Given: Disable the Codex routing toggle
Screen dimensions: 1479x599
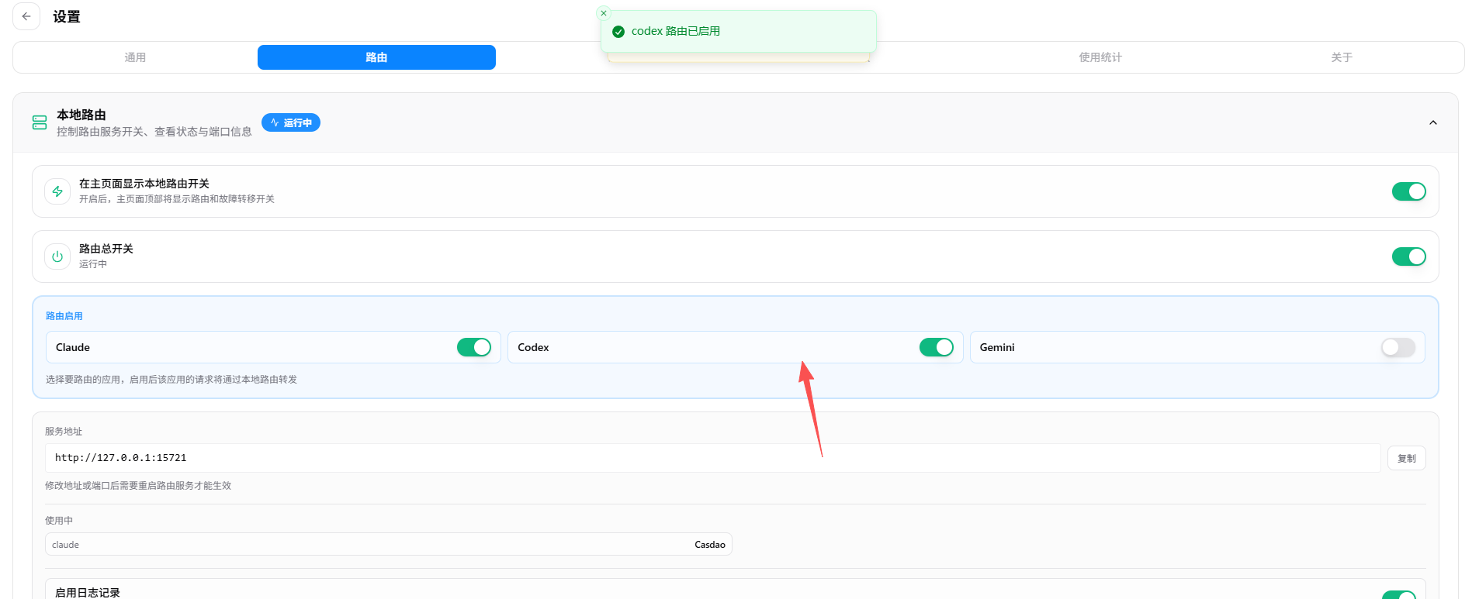Looking at the screenshot, I should (937, 347).
